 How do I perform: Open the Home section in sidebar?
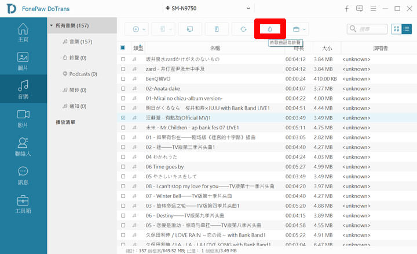point(23,32)
